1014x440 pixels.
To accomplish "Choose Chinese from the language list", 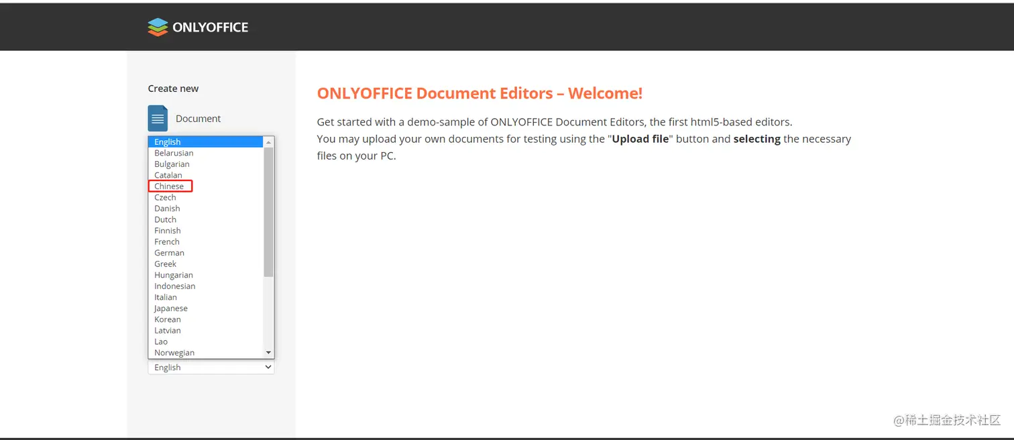I will tap(206, 186).
